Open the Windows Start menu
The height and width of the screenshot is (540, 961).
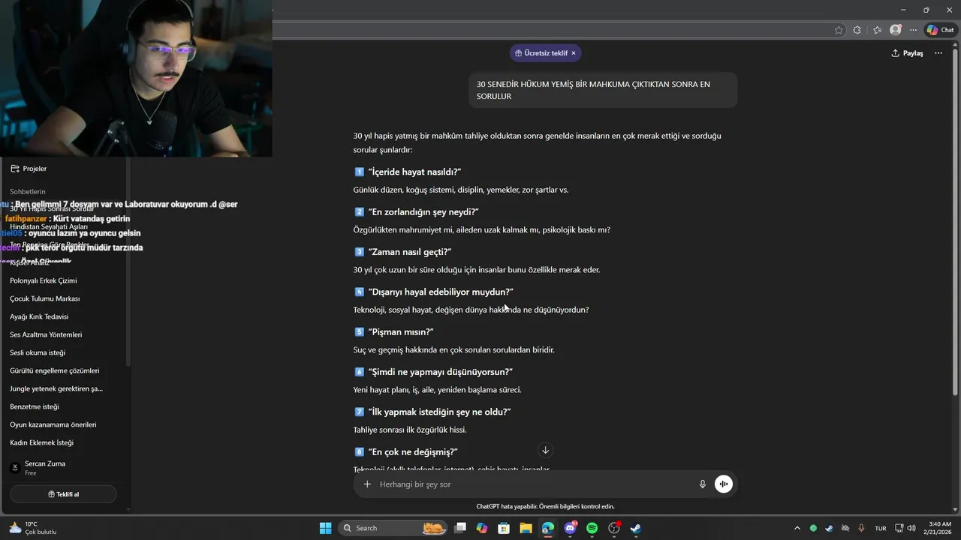325,528
